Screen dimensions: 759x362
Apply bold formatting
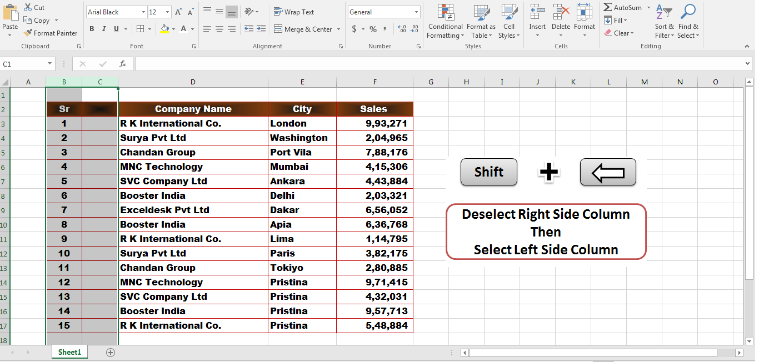[x=92, y=29]
